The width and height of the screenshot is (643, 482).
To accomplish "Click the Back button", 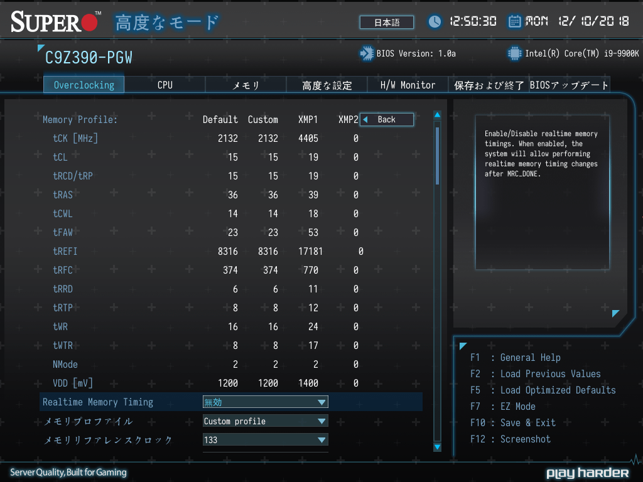I will tap(387, 120).
